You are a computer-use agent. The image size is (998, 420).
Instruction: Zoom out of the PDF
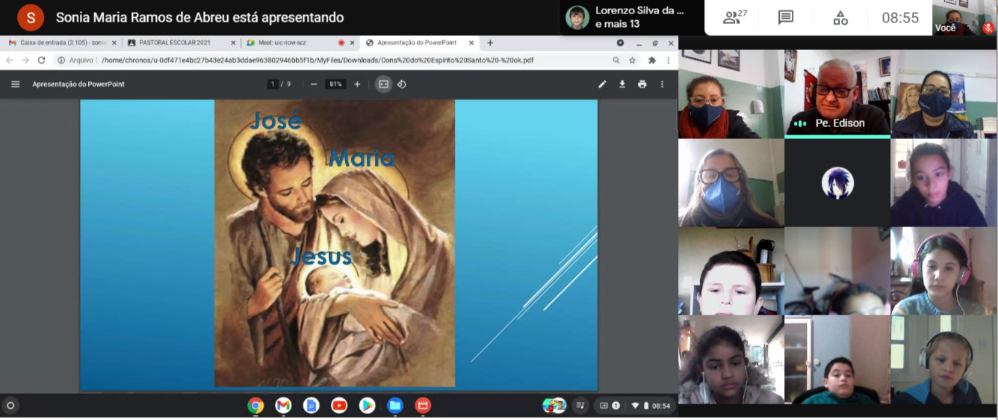pos(314,84)
